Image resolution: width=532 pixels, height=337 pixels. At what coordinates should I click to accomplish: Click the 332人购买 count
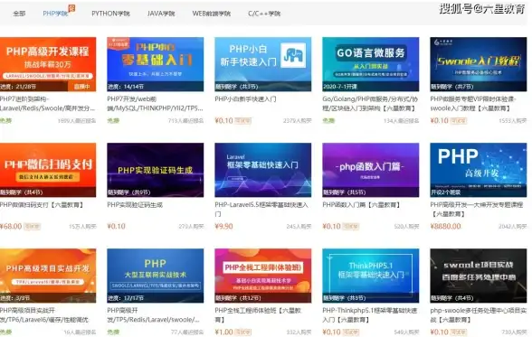point(299,332)
